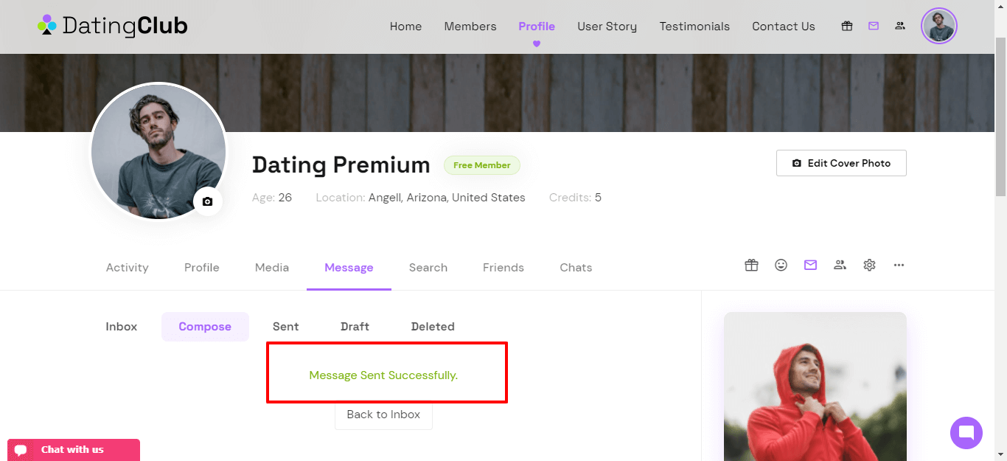
Task: Select the Message tab
Action: [x=349, y=268]
